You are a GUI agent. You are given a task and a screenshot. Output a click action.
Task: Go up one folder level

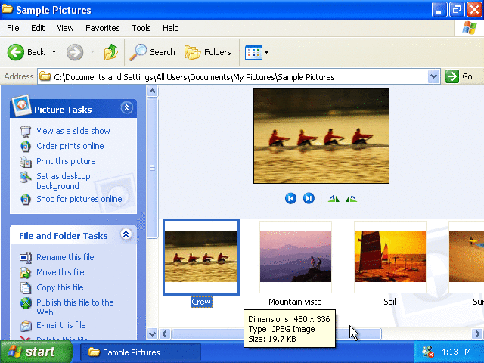point(111,52)
